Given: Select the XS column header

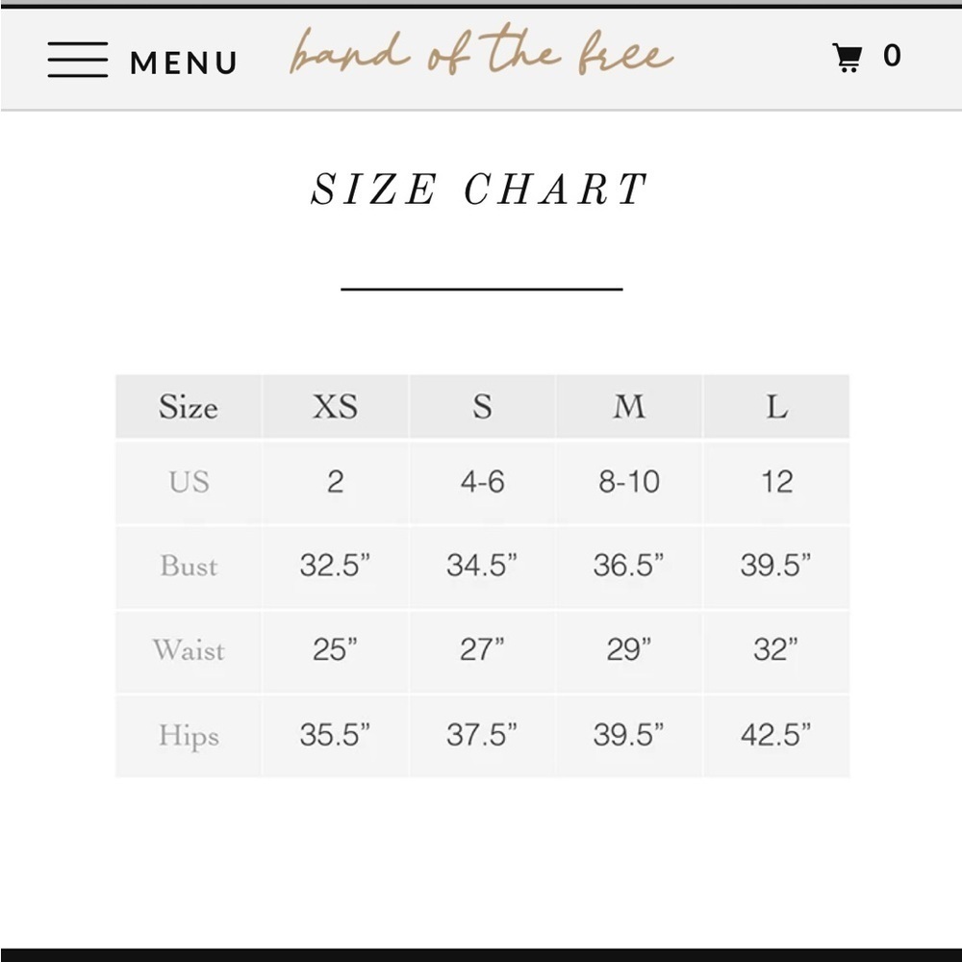Looking at the screenshot, I should click(x=335, y=407).
